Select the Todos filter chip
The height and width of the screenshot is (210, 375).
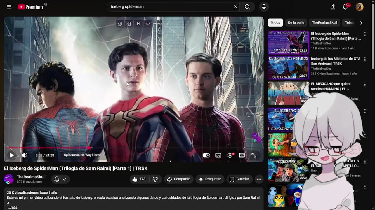[x=275, y=22]
